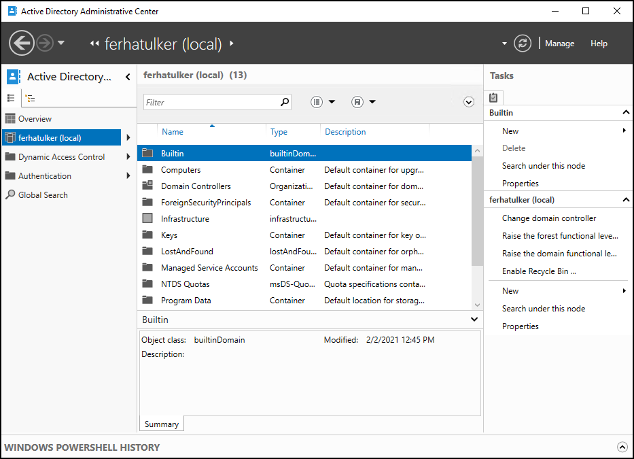634x459 pixels.
Task: Open the Manage menu
Action: 560,44
